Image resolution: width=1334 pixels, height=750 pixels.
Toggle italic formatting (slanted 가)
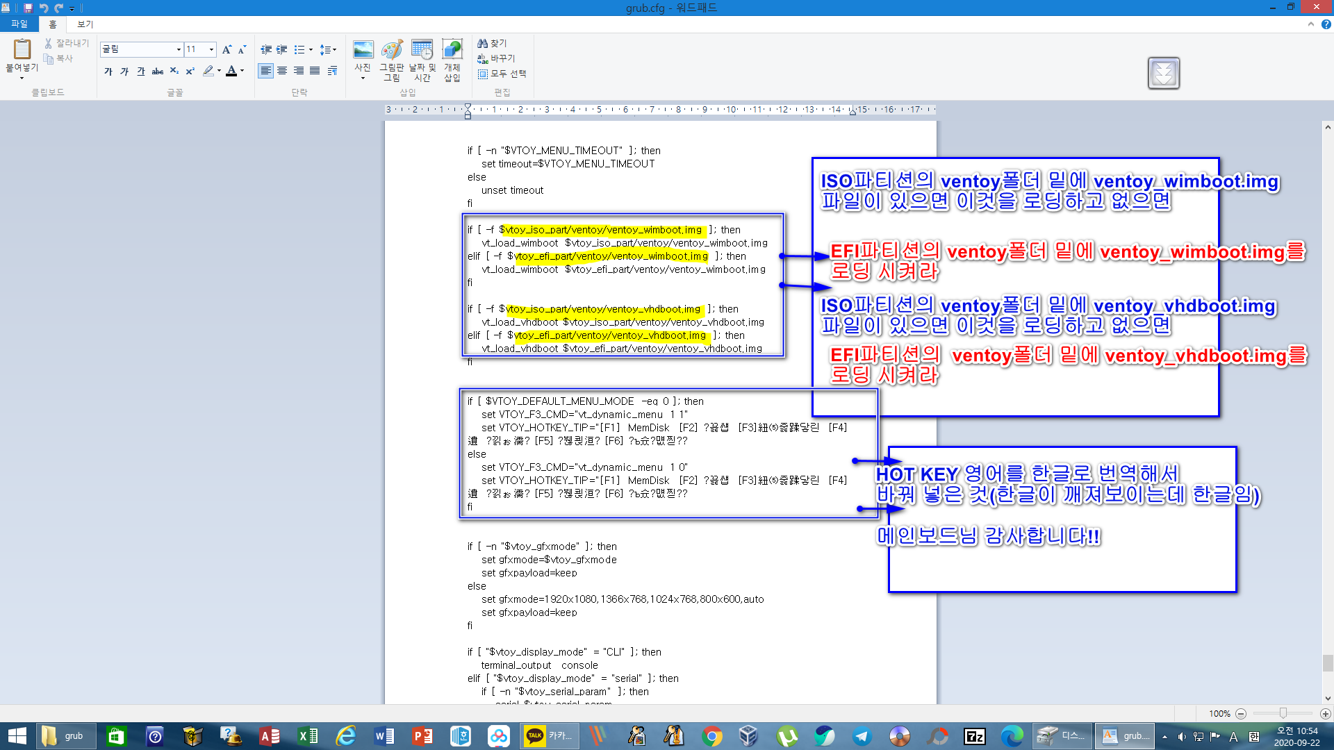click(x=124, y=71)
